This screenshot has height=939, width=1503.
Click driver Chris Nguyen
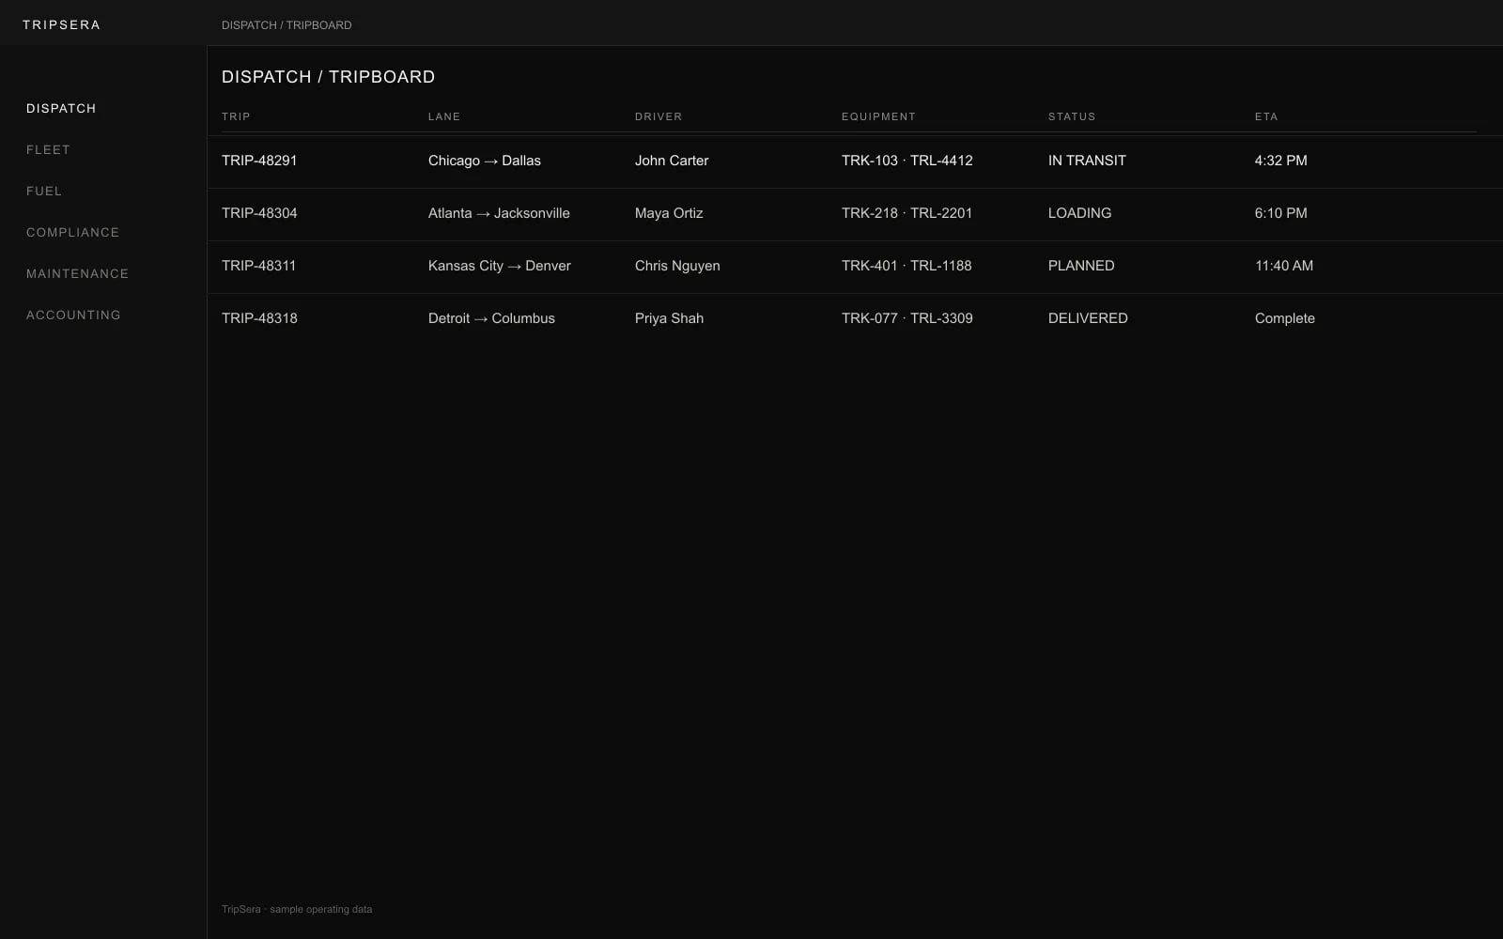[677, 266]
